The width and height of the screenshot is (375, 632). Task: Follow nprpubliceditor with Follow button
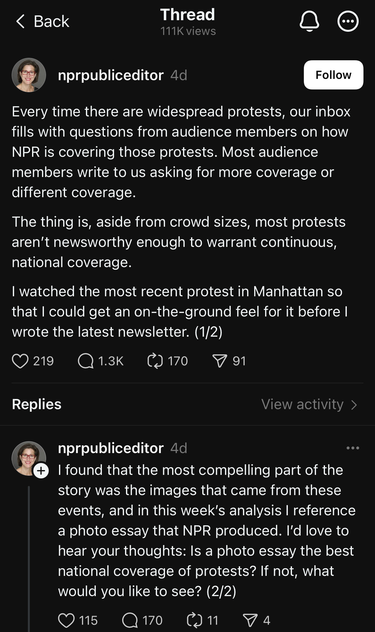click(x=333, y=75)
